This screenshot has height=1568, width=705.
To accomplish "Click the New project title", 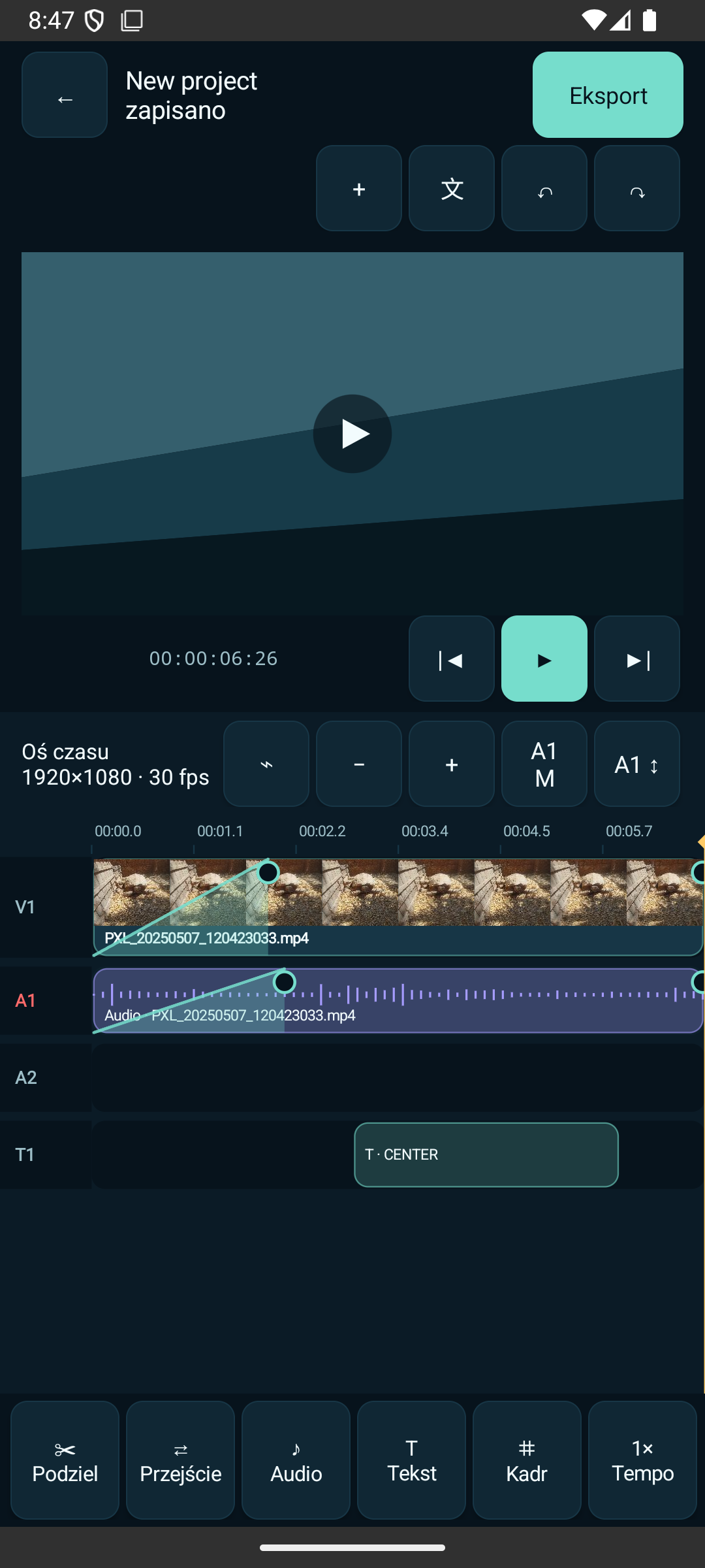I will 191,81.
